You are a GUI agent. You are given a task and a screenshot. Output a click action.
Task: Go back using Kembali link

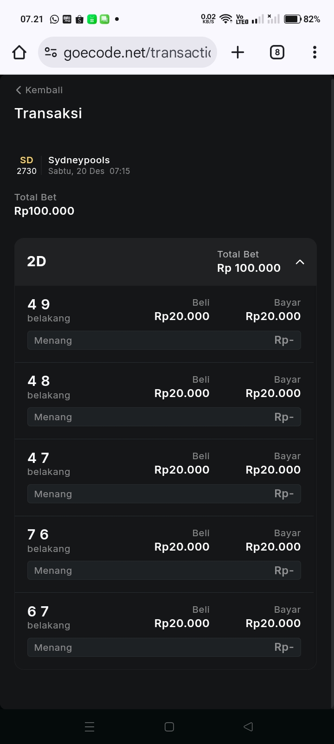point(39,90)
